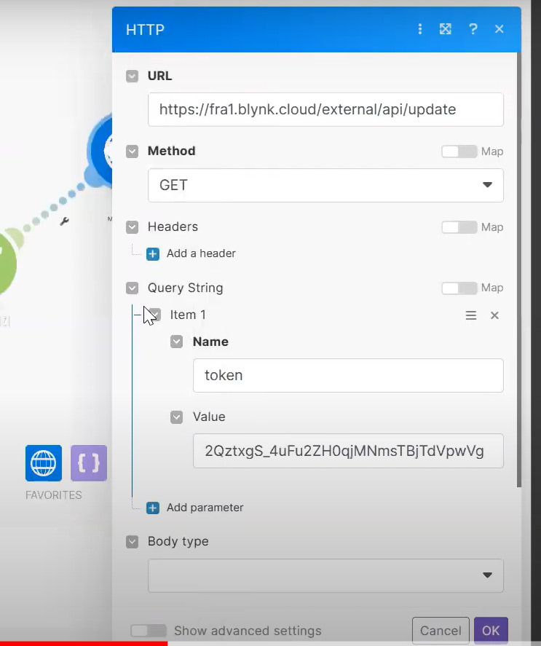Toggle the Query String Map switch
541x646 pixels.
tap(459, 288)
